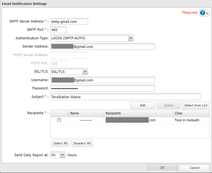Cancel the email notification dialog

click(x=194, y=168)
